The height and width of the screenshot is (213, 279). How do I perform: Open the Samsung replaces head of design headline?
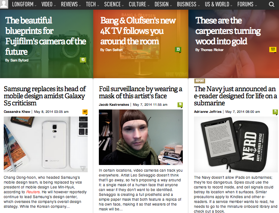point(45,96)
